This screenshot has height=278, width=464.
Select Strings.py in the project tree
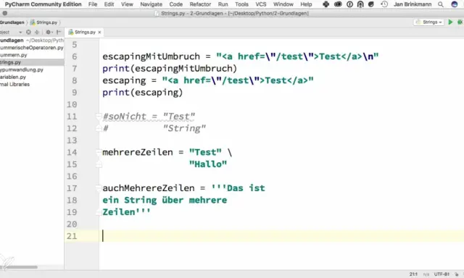click(x=32, y=62)
